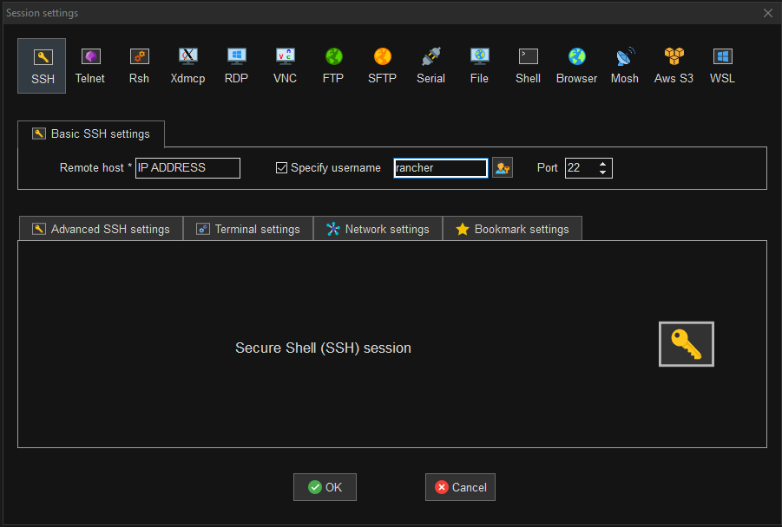
Task: Open the Terminal settings tab
Action: point(248,228)
